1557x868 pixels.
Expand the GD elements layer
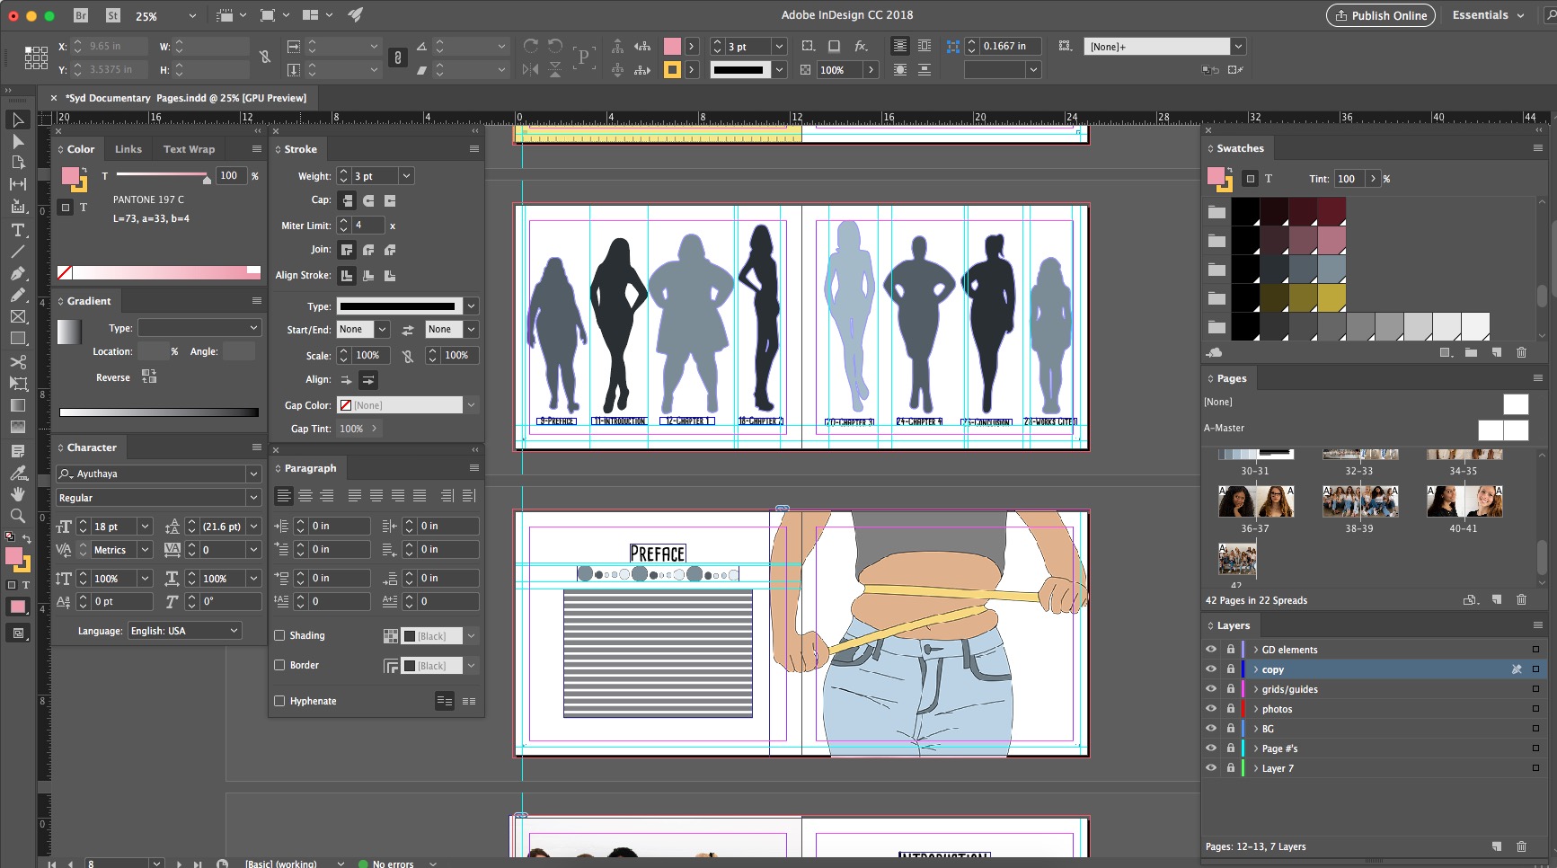click(x=1255, y=650)
